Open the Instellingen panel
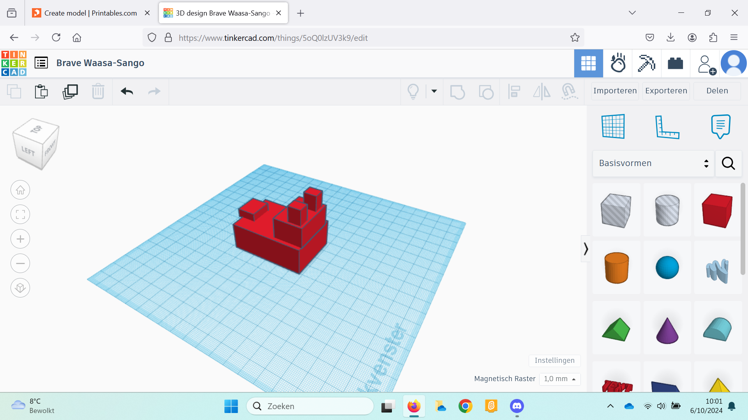The width and height of the screenshot is (748, 420). point(554,360)
